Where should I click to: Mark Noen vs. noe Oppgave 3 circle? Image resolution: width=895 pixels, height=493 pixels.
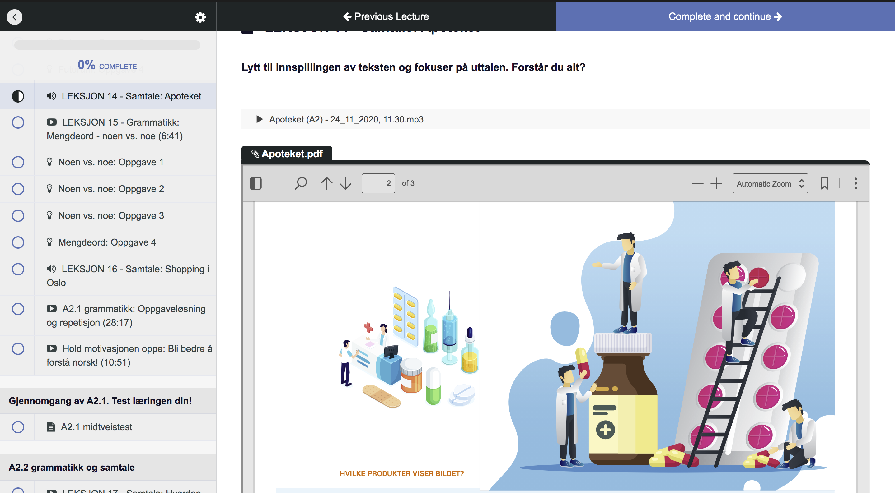coord(18,215)
